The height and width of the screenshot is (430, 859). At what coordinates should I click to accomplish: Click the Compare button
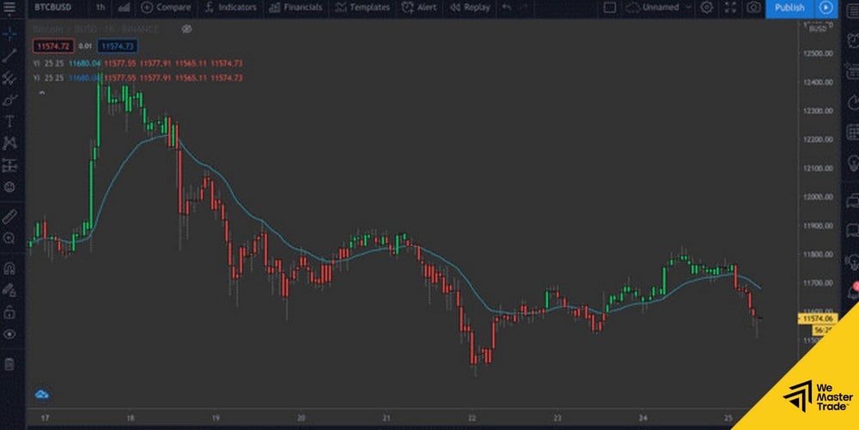pyautogui.click(x=165, y=8)
